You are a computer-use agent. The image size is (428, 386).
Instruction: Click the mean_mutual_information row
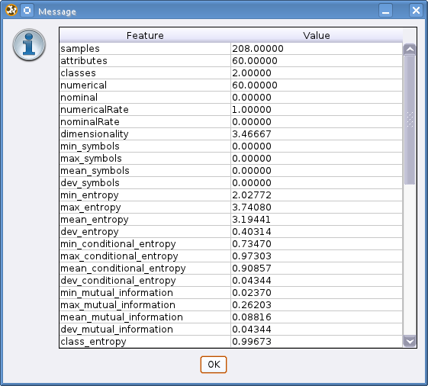click(231, 317)
